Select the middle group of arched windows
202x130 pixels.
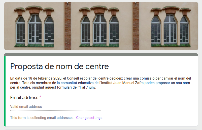(x=99, y=28)
